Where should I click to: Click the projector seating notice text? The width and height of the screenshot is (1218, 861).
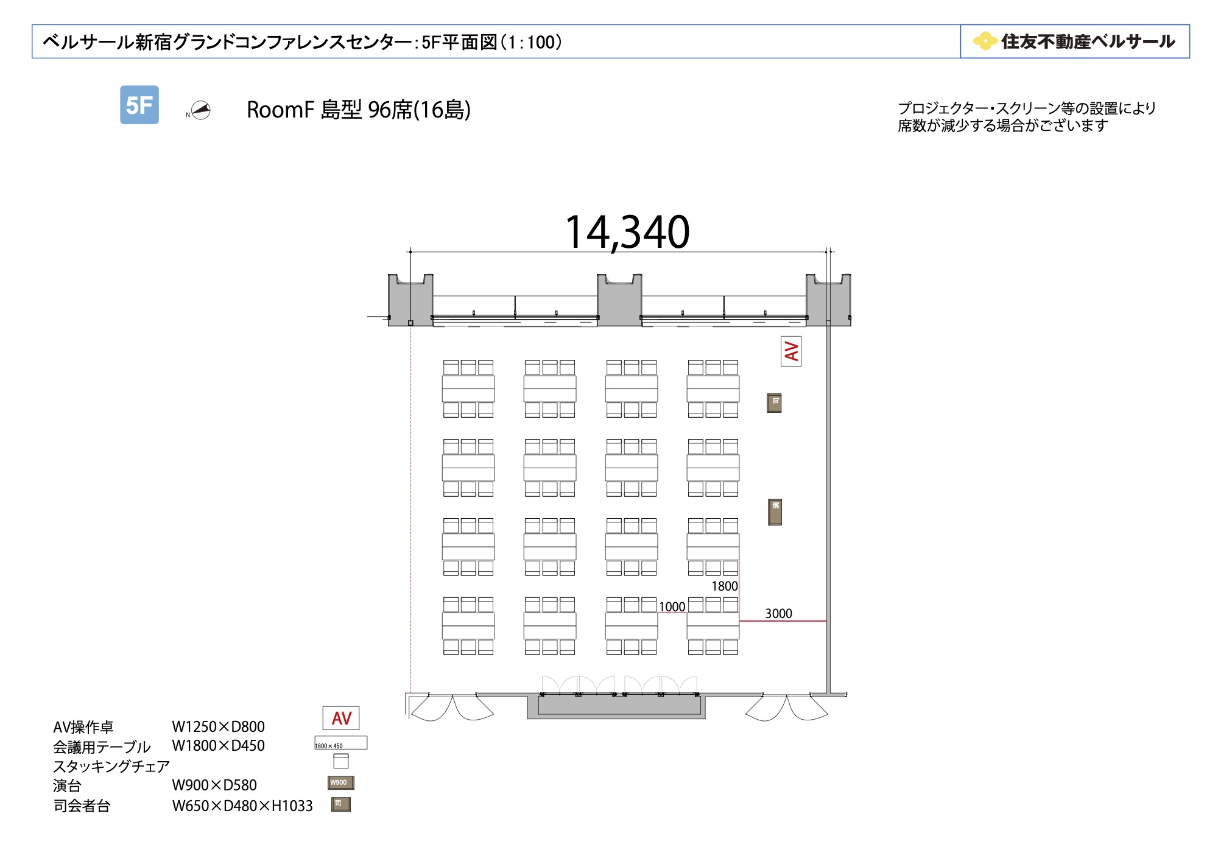[x=1027, y=117]
